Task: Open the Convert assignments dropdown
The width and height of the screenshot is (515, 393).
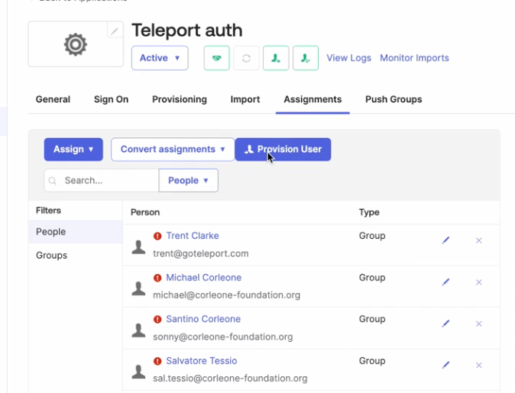Action: [173, 150]
